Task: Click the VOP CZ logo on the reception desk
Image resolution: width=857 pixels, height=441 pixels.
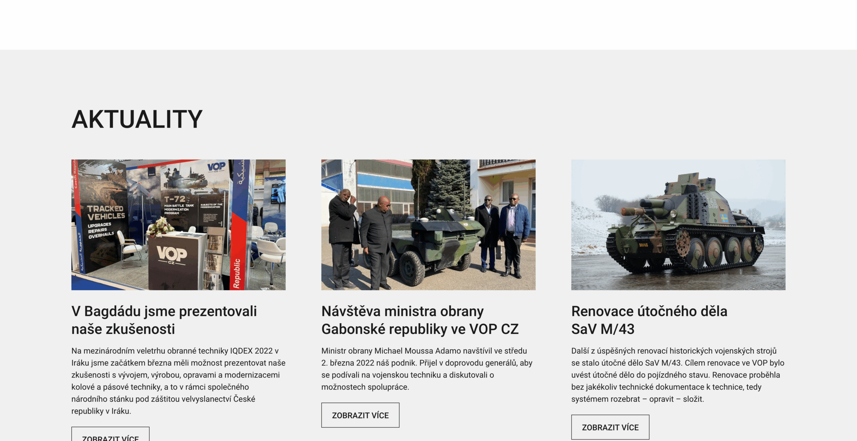Action: pyautogui.click(x=172, y=255)
